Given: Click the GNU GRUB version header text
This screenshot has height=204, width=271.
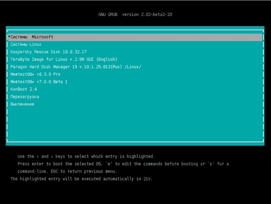Looking at the screenshot, I should (135, 15).
